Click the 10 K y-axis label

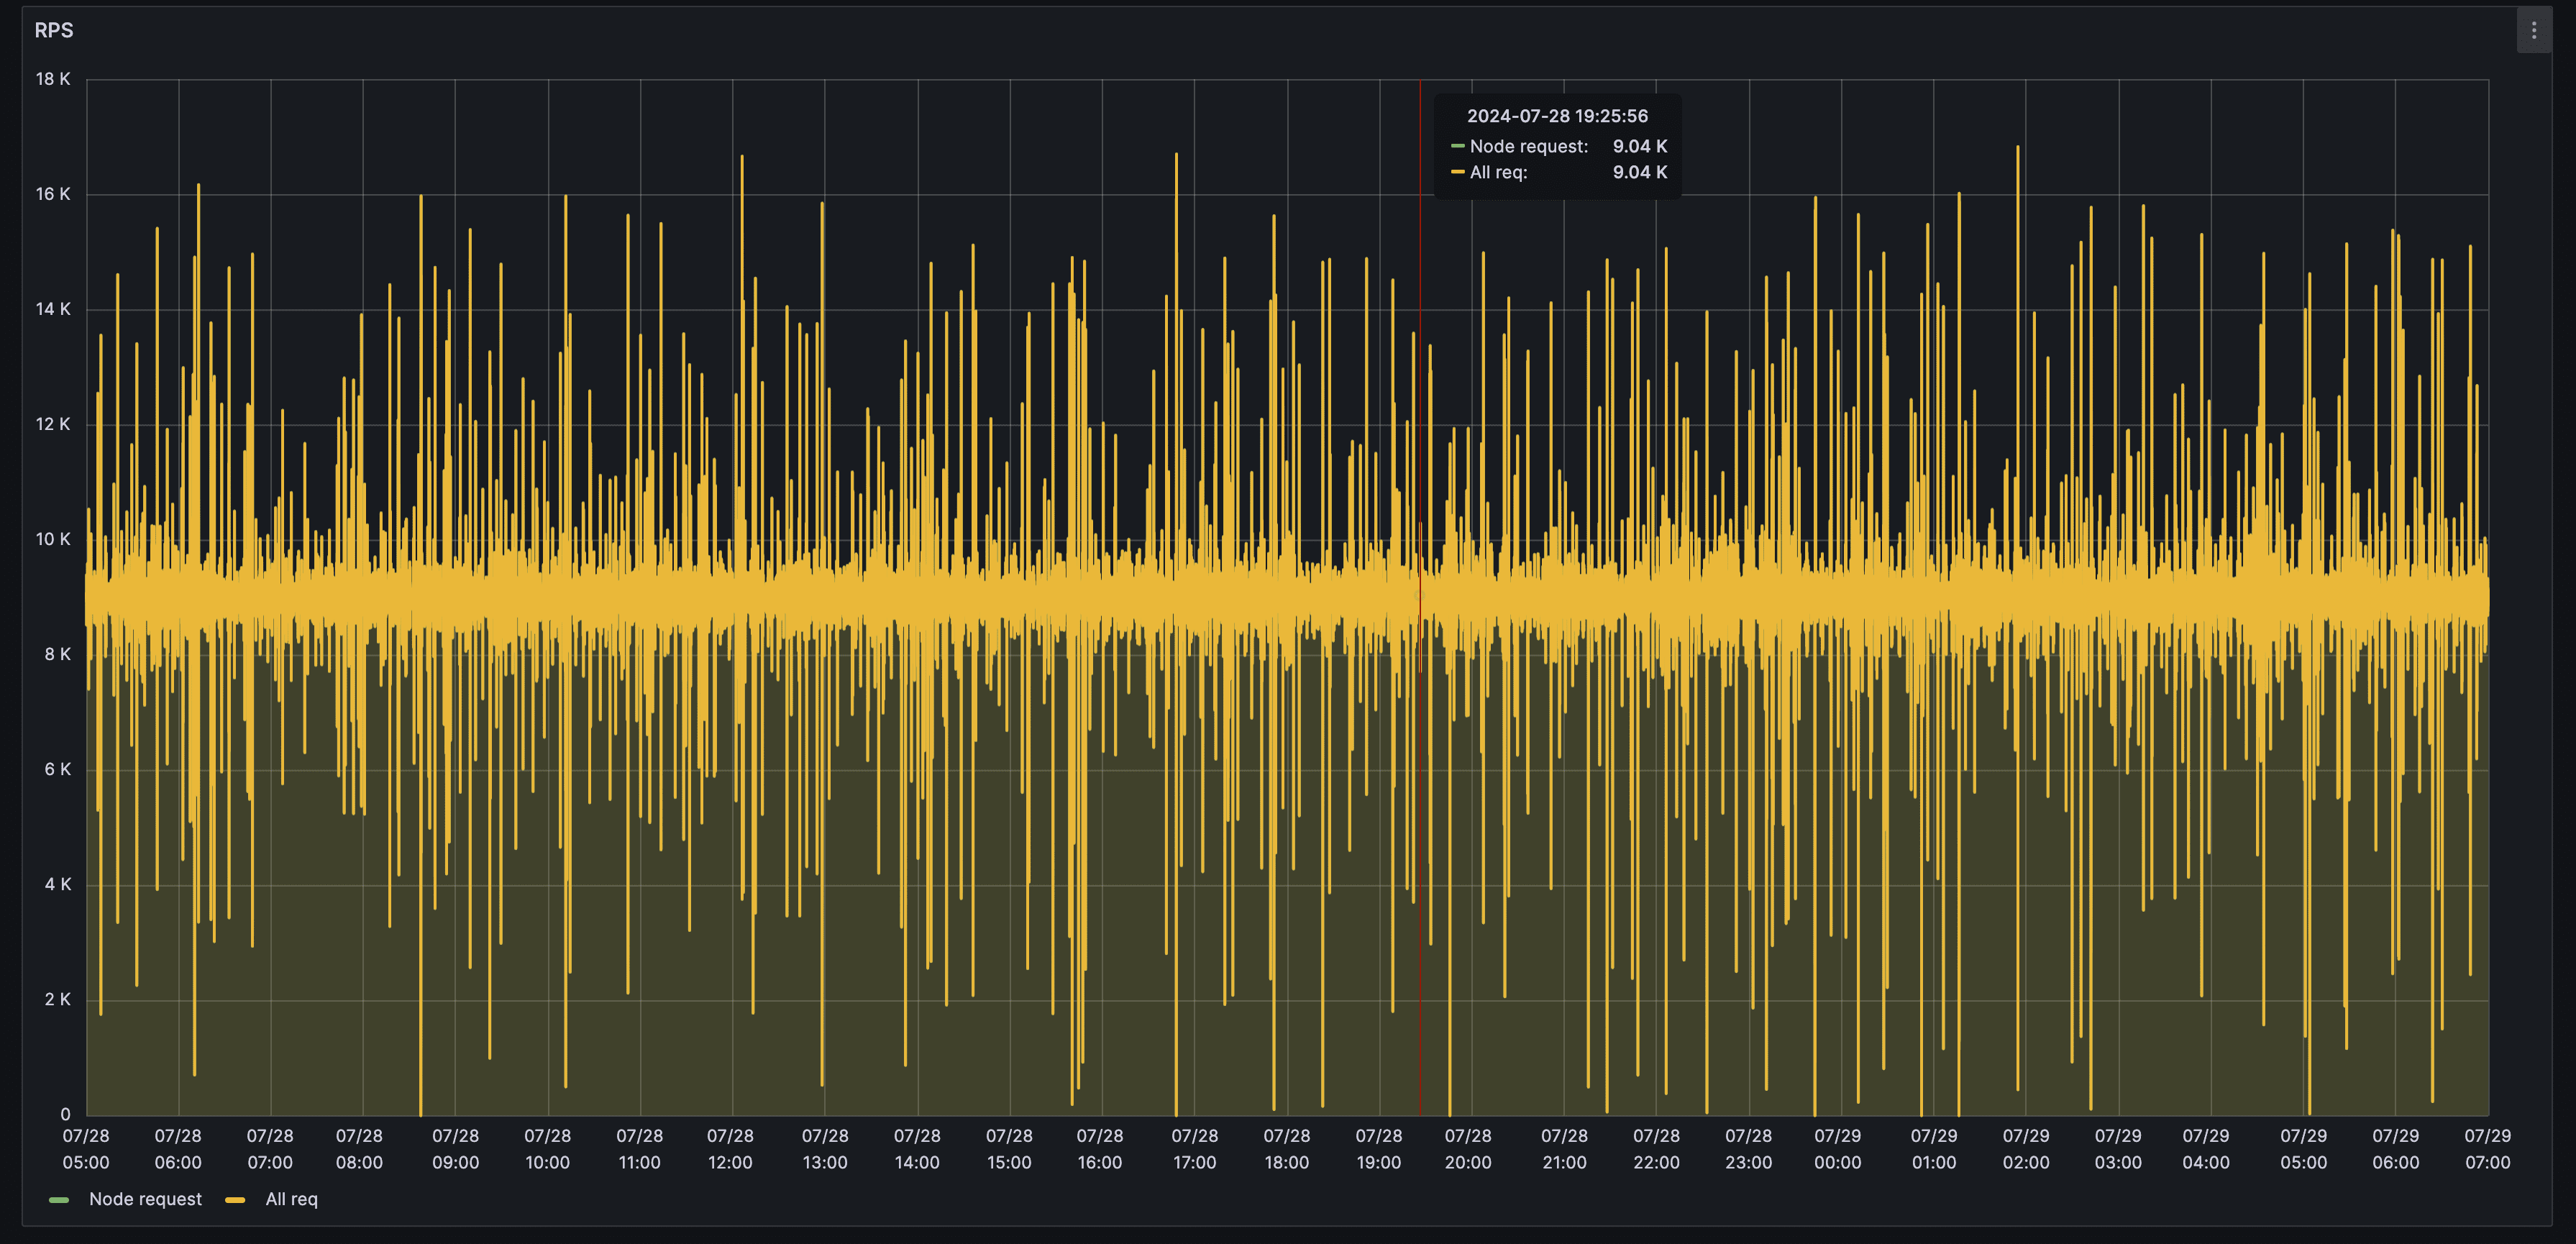point(53,539)
